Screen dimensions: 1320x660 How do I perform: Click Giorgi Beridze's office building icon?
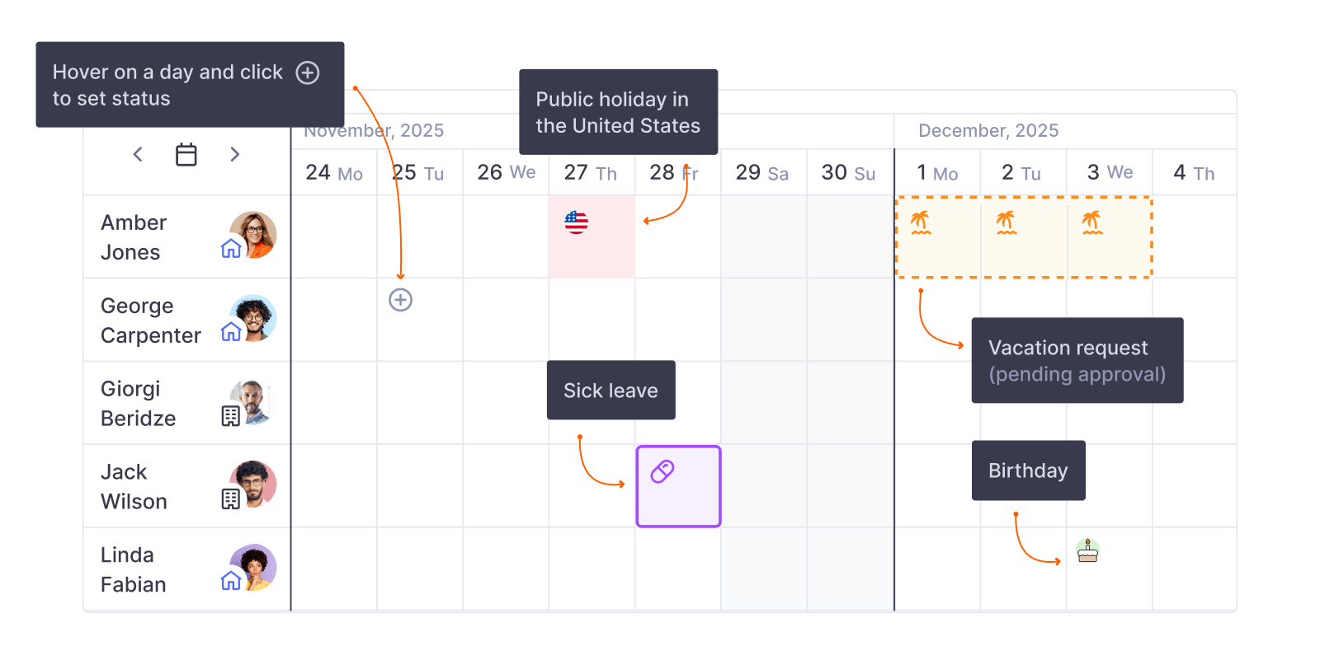coord(231,416)
